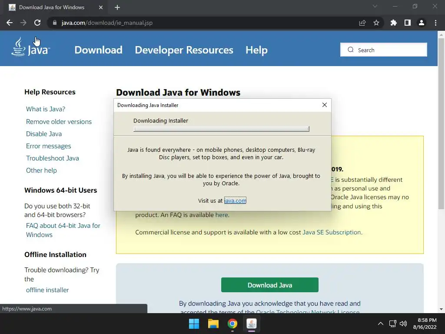This screenshot has width=445, height=334.
Task: Open the tab search dropdown chevron
Action: 375,6
